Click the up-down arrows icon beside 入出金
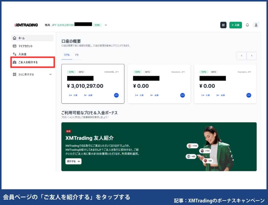The image size is (268, 205). tap(15, 54)
